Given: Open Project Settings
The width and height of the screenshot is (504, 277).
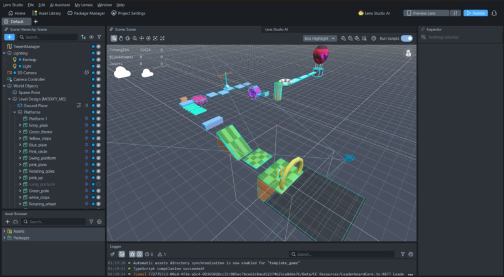Looking at the screenshot, I should point(128,13).
